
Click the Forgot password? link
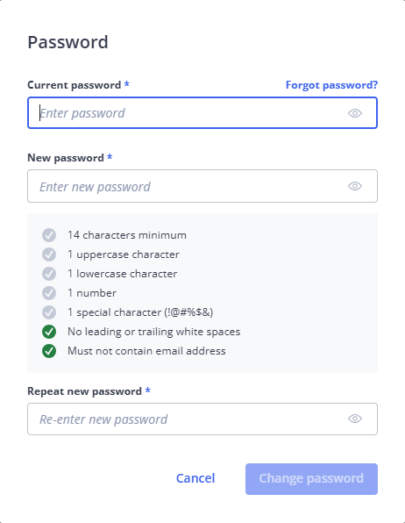click(x=331, y=85)
